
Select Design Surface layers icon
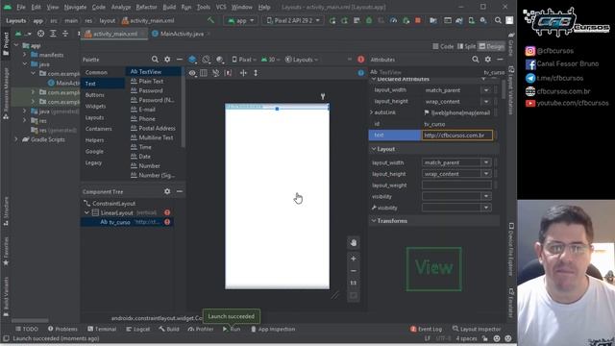192,60
